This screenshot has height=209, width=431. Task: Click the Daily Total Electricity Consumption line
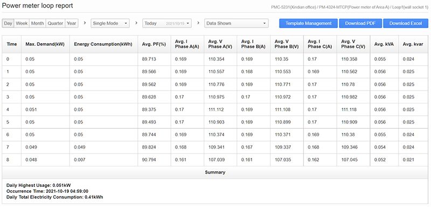(55, 197)
